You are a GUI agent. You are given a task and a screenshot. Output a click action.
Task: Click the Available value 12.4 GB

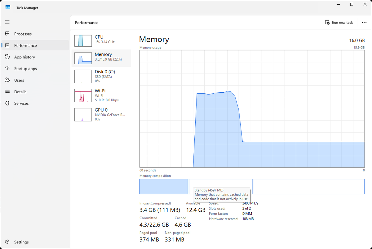click(x=196, y=210)
